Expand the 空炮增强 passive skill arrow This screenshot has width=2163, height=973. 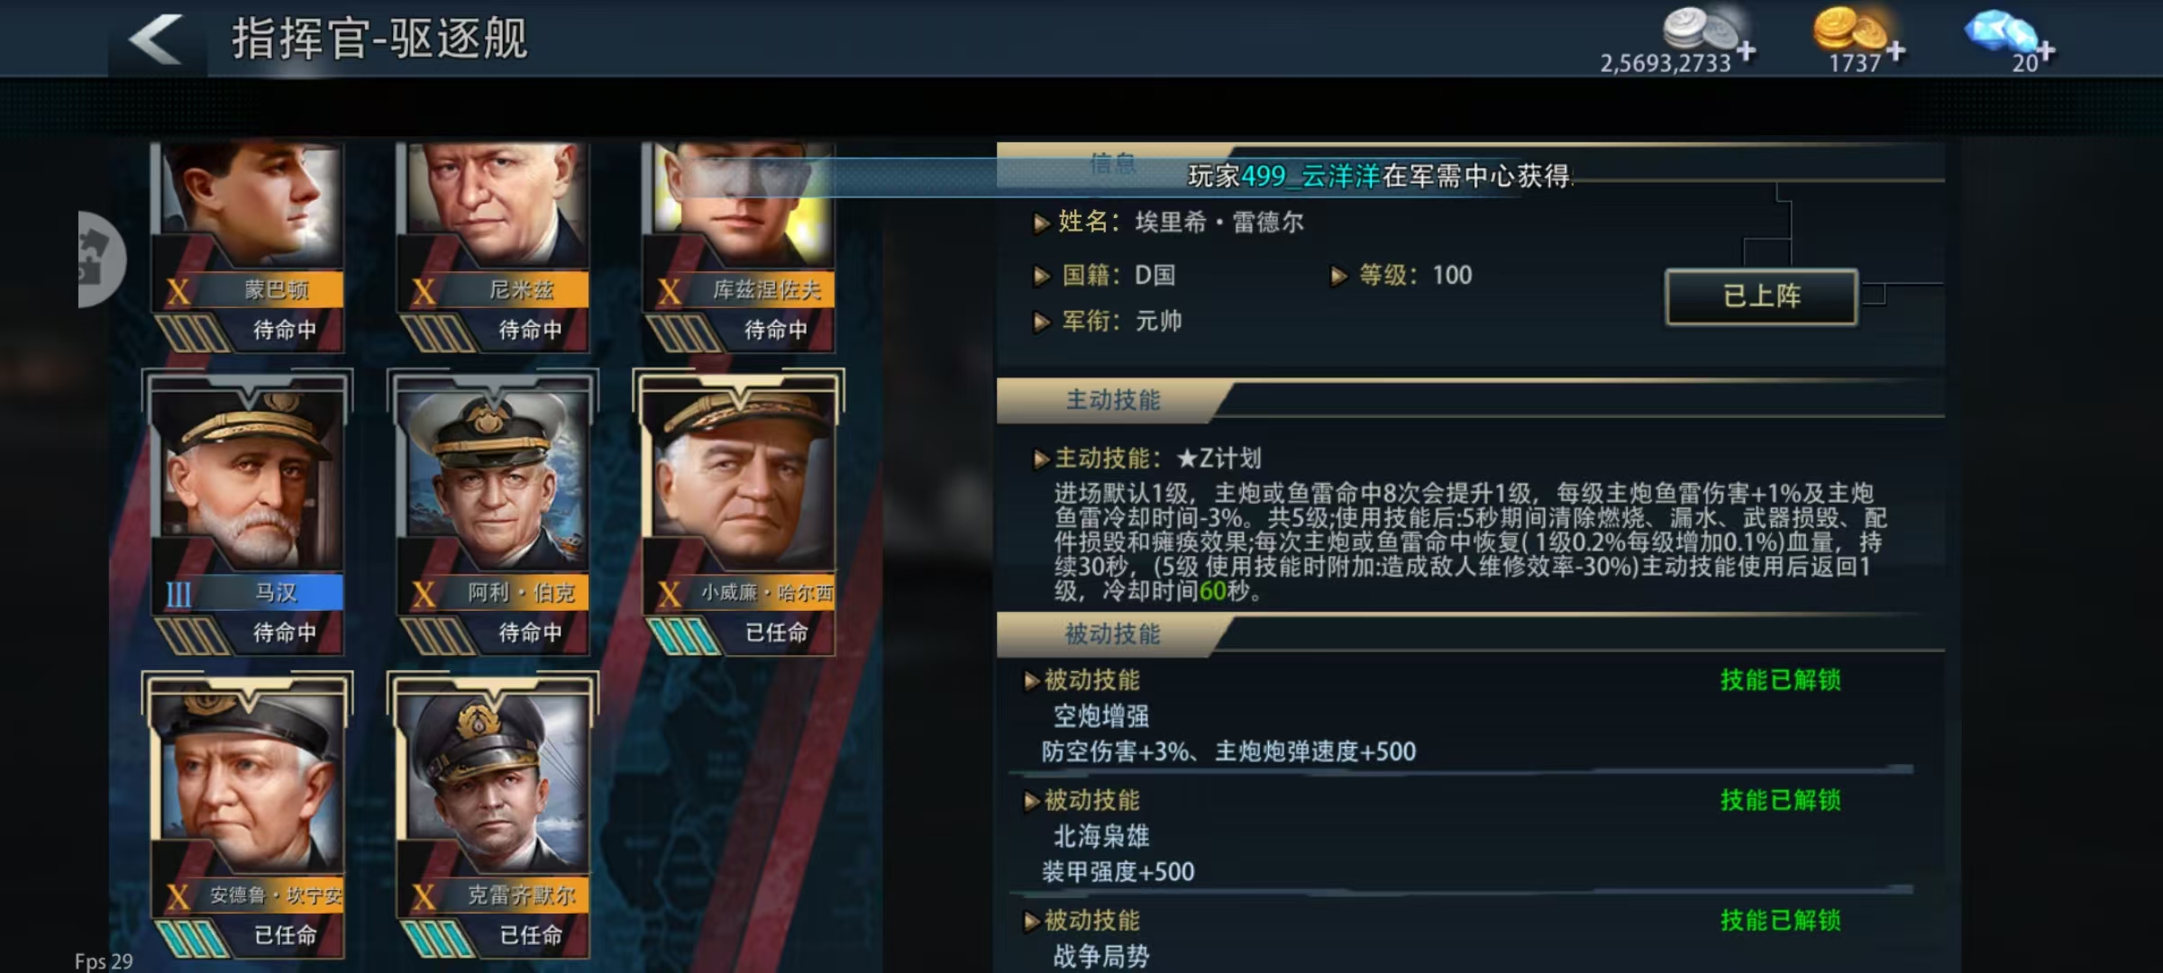(1033, 681)
